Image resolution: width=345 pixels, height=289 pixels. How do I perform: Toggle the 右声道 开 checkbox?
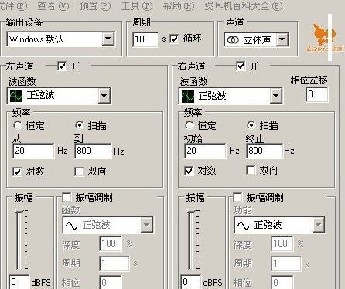pyautogui.click(x=241, y=66)
